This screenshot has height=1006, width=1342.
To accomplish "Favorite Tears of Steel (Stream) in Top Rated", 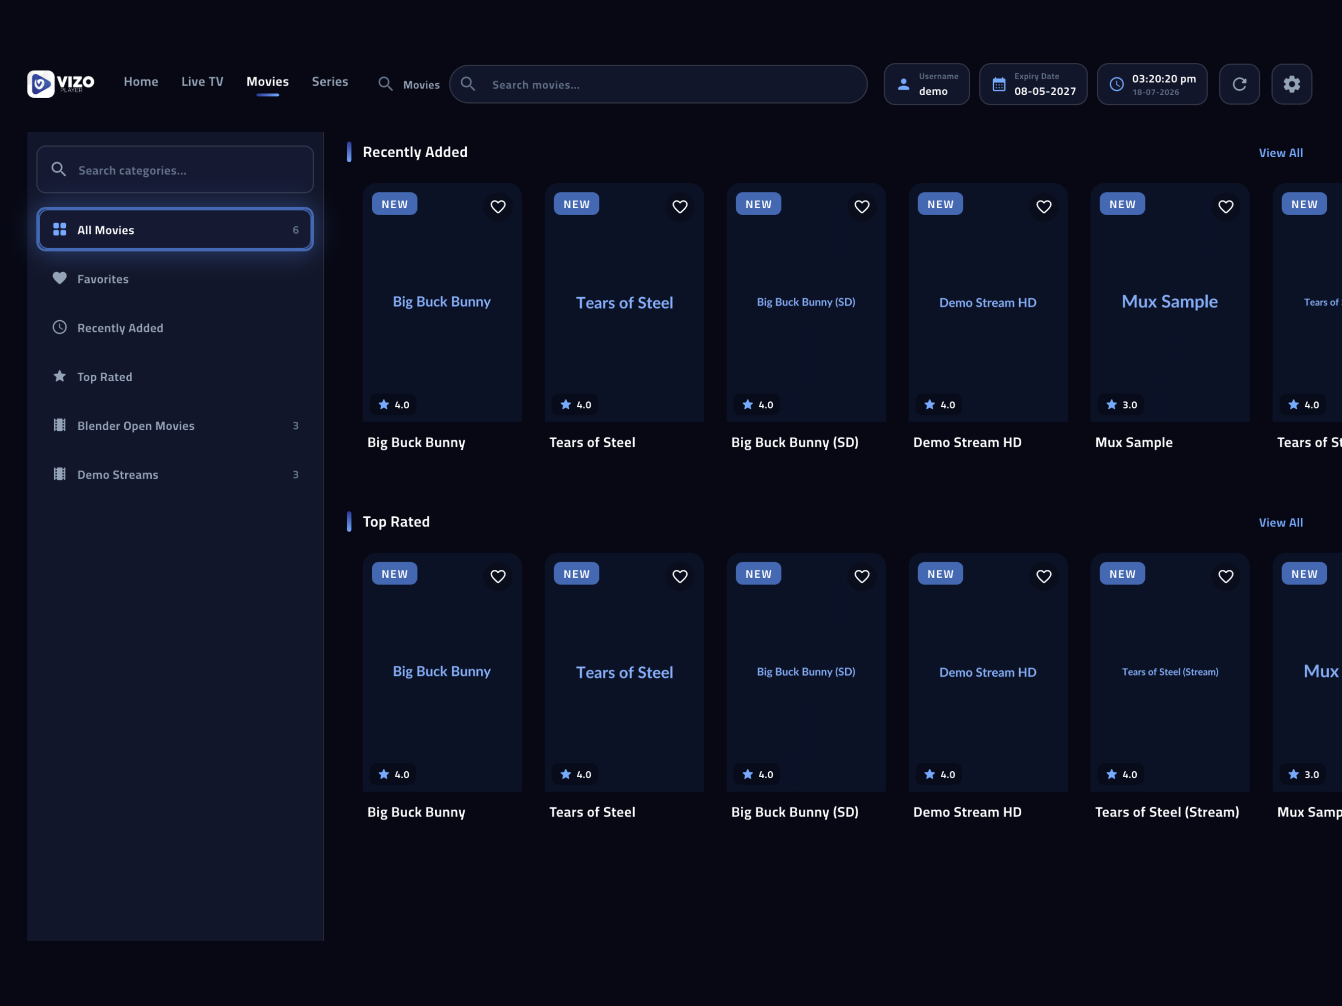I will click(x=1226, y=576).
